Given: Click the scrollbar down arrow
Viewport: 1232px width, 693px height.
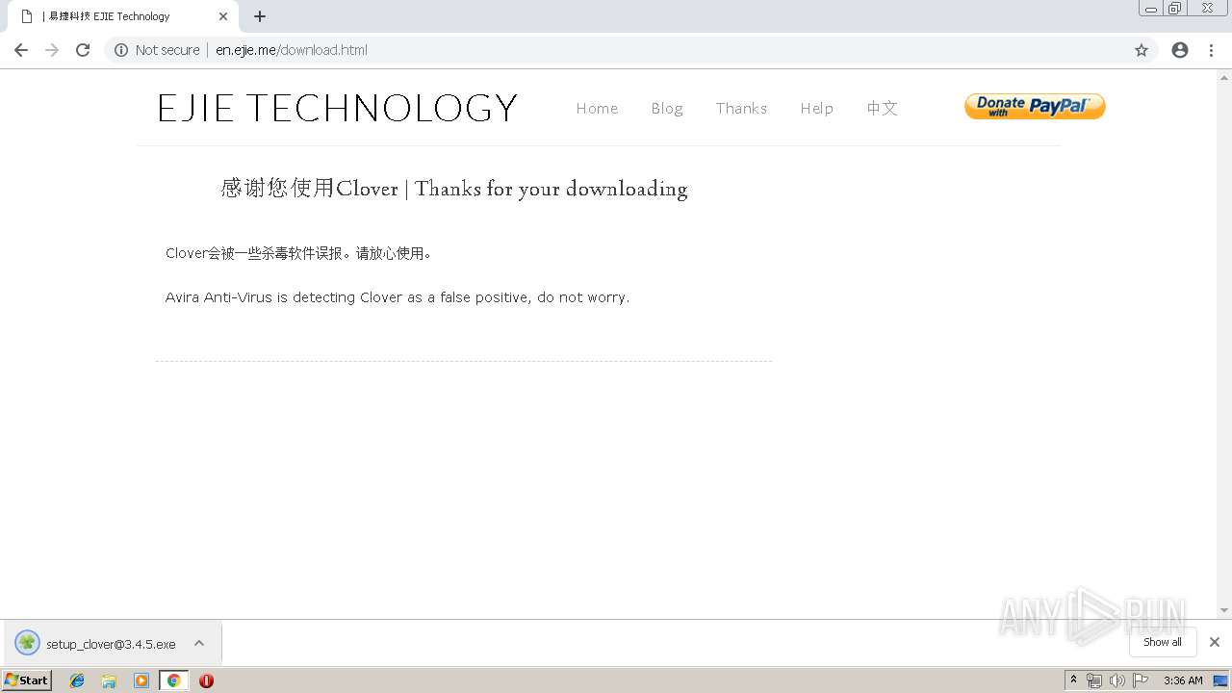Looking at the screenshot, I should [x=1224, y=610].
